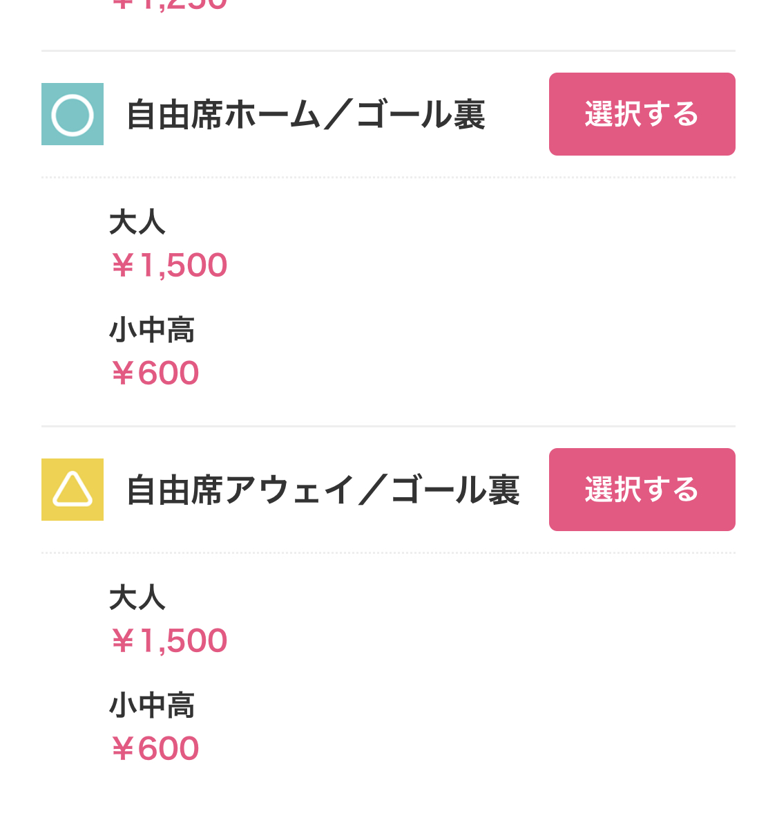Click 小中高 label under away goal seats
Viewport: 777px width, 816px height.
coord(152,705)
